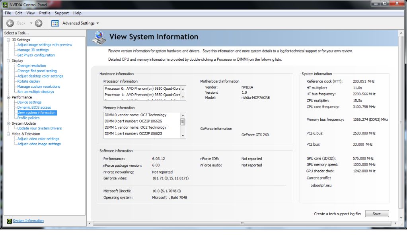Collapse the Video & Television tree node

click(x=8, y=134)
